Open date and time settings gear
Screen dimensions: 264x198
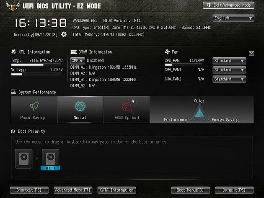coord(64,34)
